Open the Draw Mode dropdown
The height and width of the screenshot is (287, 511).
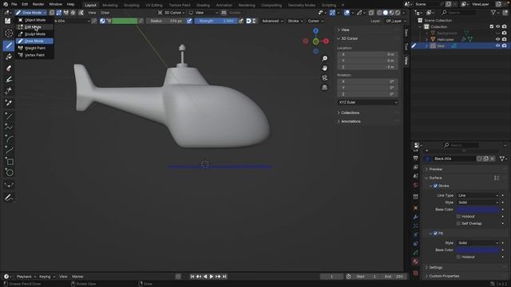click(x=31, y=13)
